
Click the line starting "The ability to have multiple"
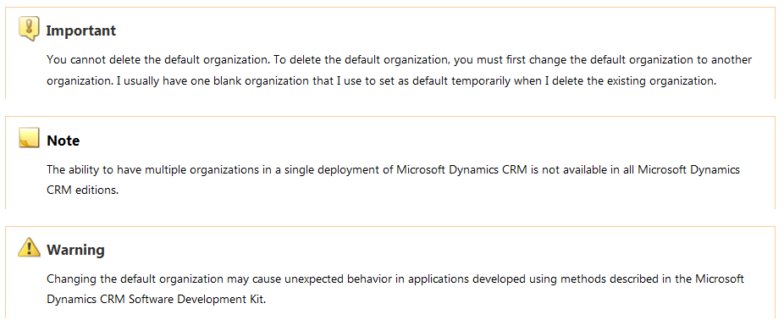coord(393,169)
